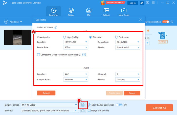Open the feedback message icon

coord(147,3)
